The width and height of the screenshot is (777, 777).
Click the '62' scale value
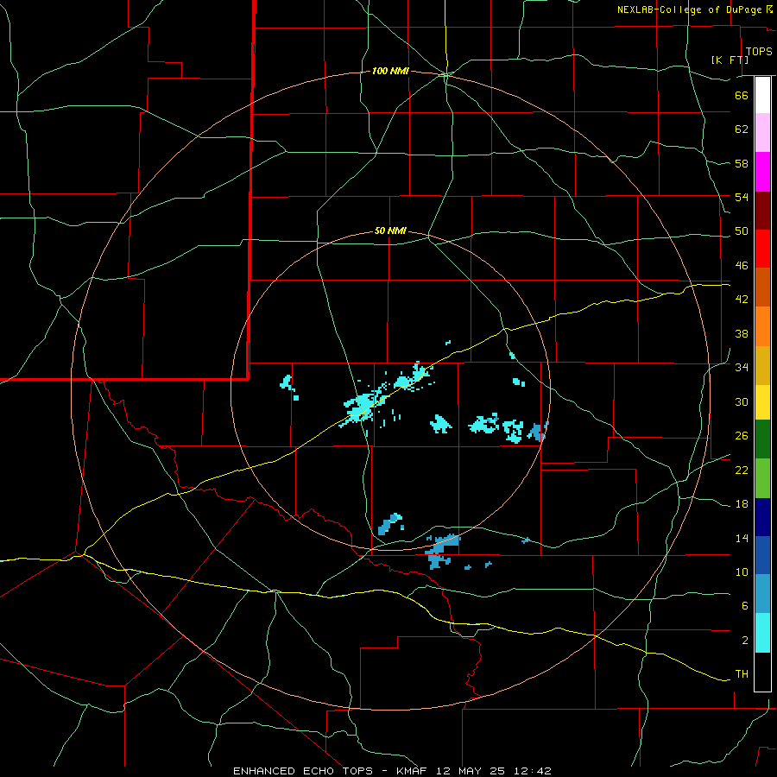(x=742, y=129)
